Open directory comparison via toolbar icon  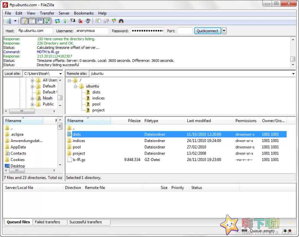pos(98,21)
